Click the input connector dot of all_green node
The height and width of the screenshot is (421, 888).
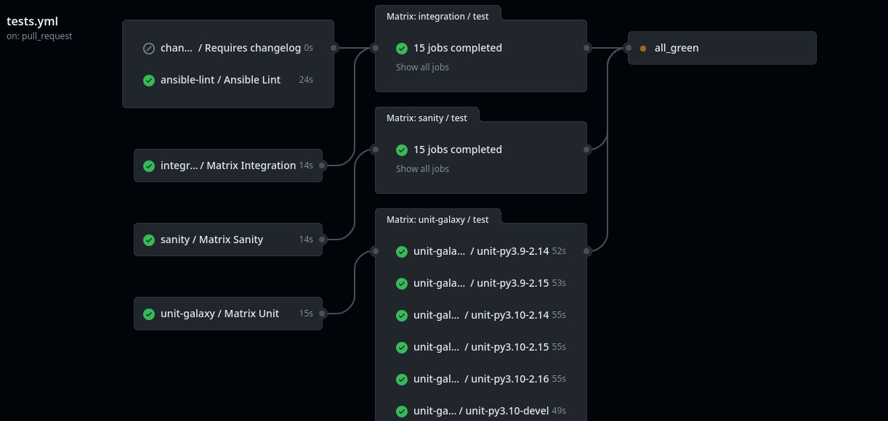(628, 48)
